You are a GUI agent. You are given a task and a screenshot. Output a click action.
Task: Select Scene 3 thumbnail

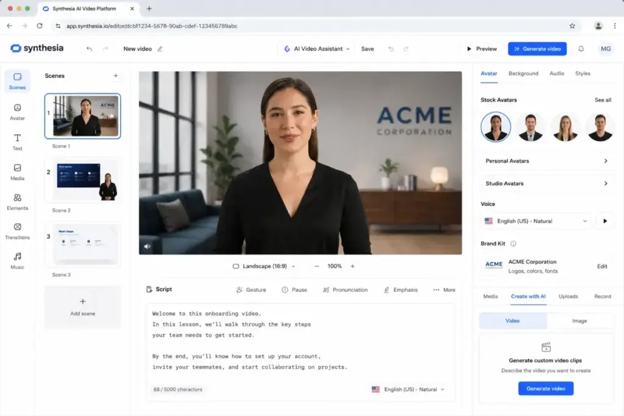point(83,245)
